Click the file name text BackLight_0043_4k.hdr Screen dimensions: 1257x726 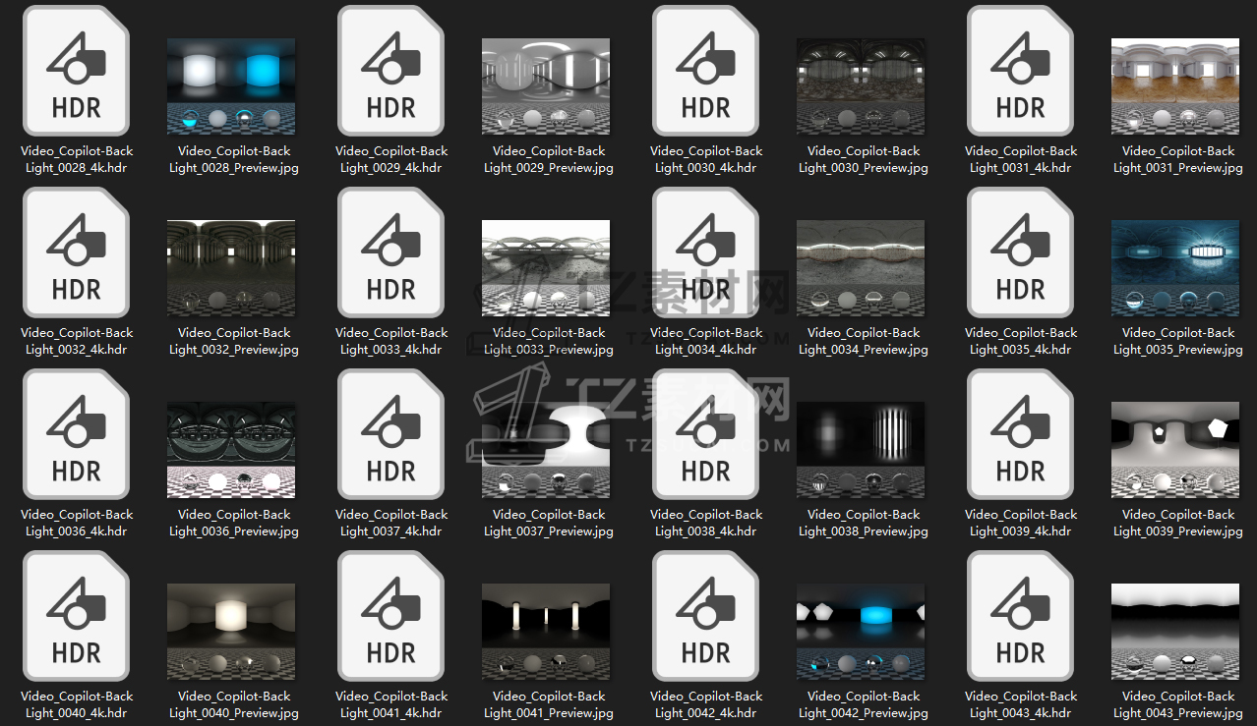[x=1021, y=704]
